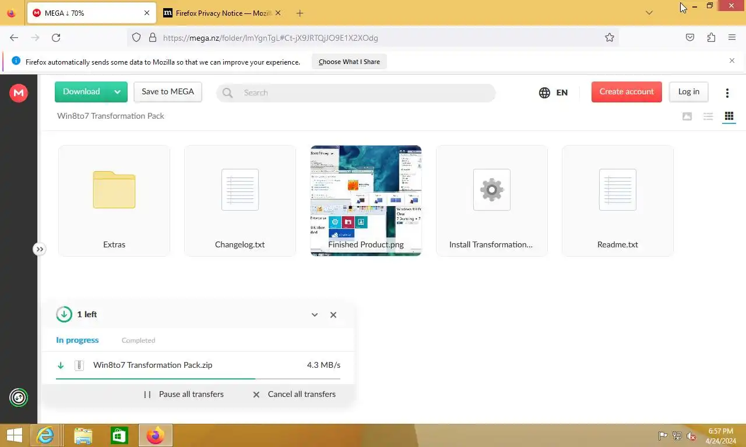The height and width of the screenshot is (447, 746).
Task: Open File Explorer from taskbar
Action: tap(83, 435)
